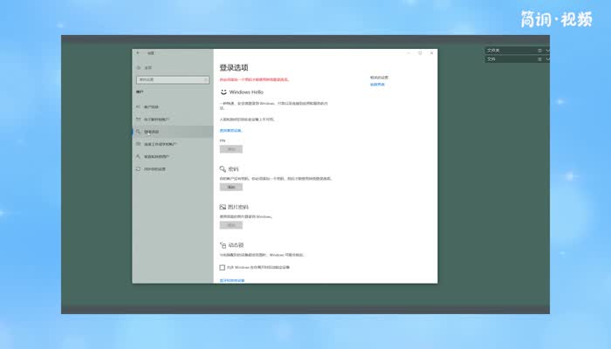Click the Add button under Password section

pos(230,187)
